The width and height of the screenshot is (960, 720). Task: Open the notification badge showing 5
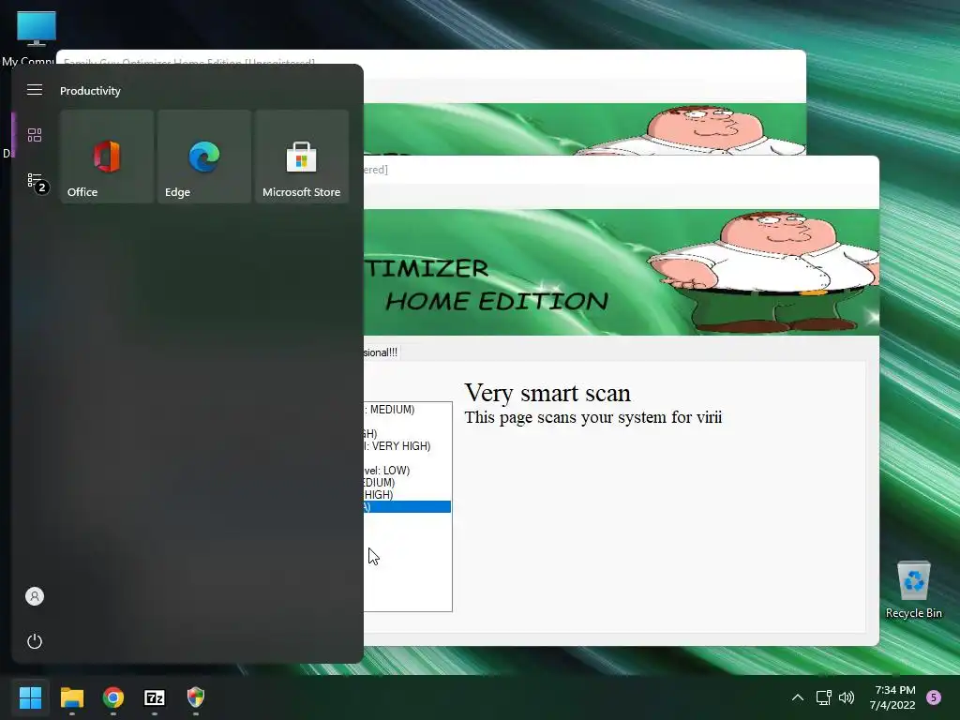pyautogui.click(x=934, y=697)
